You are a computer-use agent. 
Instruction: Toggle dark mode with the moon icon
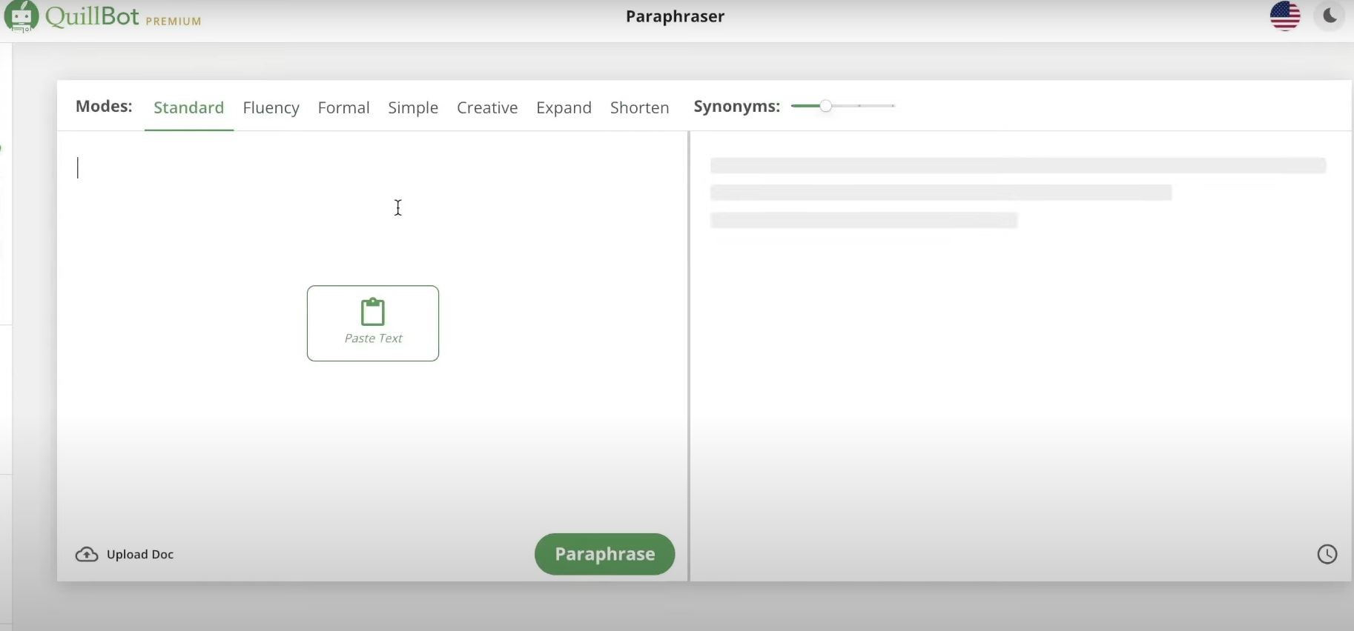[x=1330, y=16]
